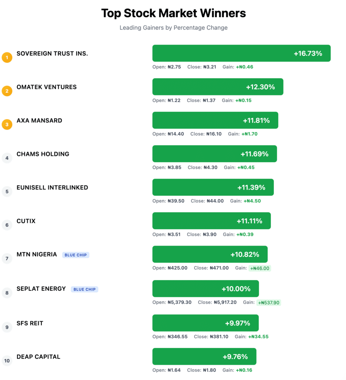Screen dimensions: 346x380
Task: Open the Omatek Ventures stock name
Action: [x=46, y=87]
